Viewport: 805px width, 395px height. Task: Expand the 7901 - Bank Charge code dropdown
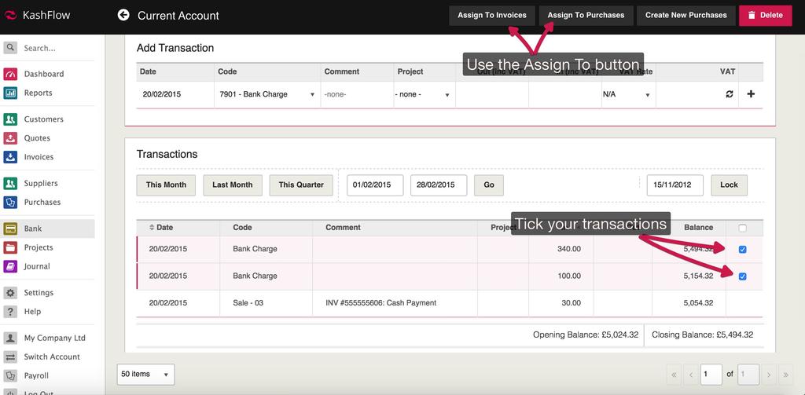pos(266,94)
